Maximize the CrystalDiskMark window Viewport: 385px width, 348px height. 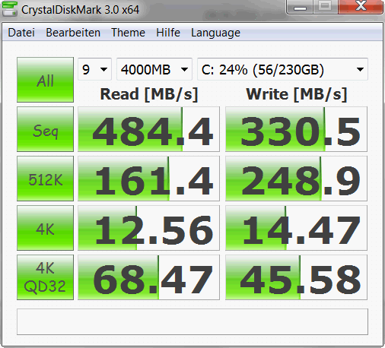click(325, 7)
